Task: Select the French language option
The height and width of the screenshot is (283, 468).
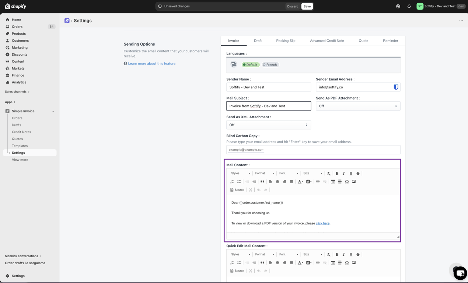Action: click(270, 64)
